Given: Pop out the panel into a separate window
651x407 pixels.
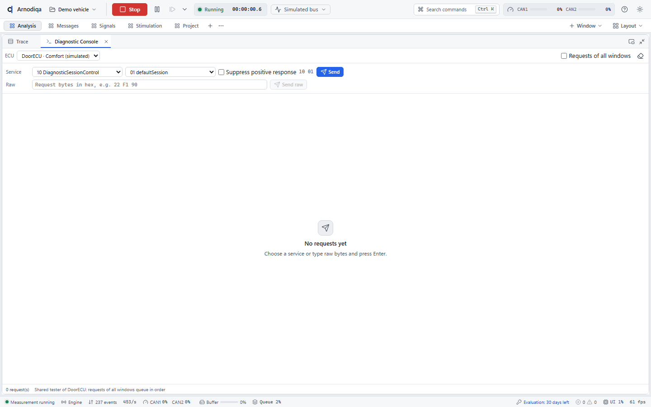Looking at the screenshot, I should (632, 42).
